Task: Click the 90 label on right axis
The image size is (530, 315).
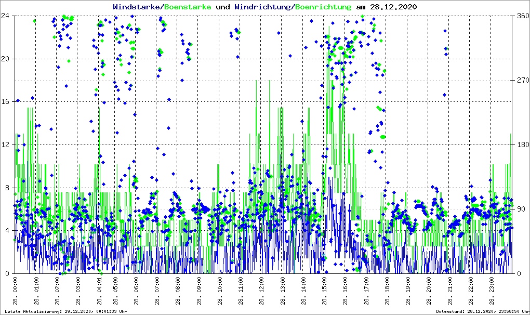Action: point(520,209)
